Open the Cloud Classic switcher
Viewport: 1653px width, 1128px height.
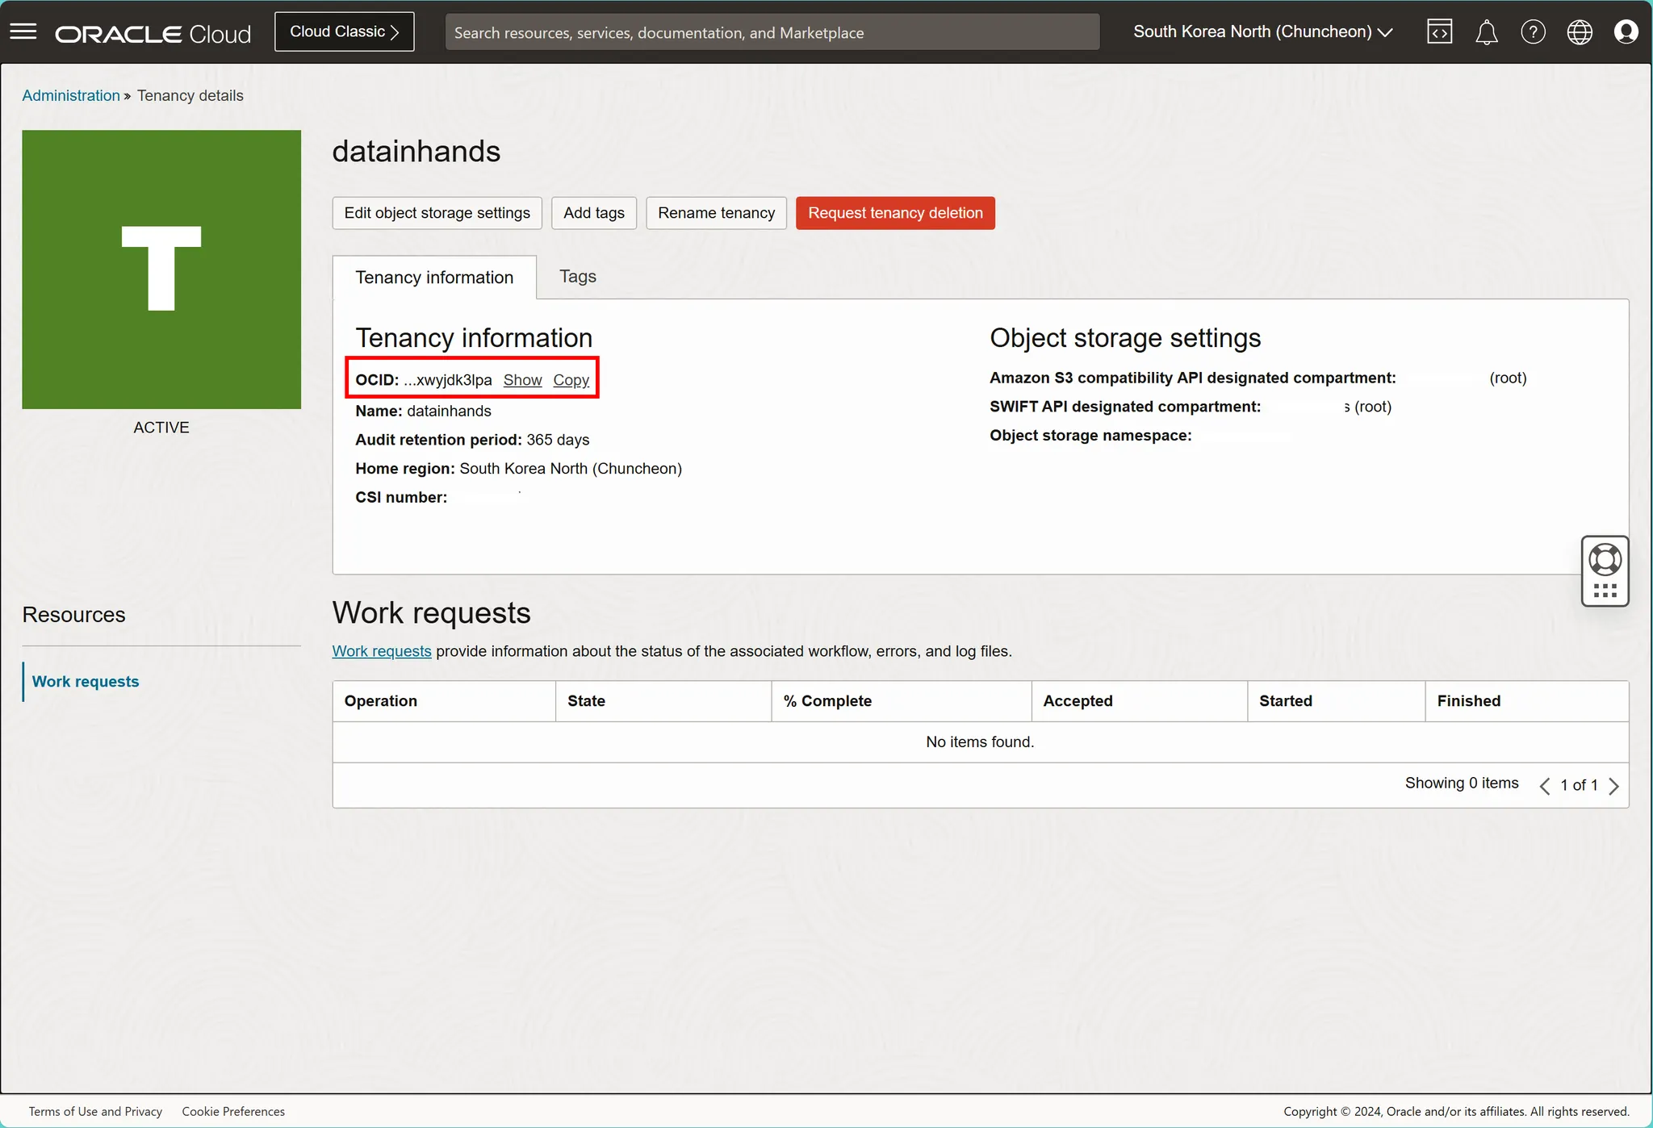tap(344, 32)
